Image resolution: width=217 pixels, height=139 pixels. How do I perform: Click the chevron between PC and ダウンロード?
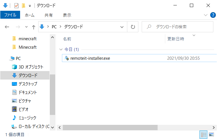pyautogui.click(x=60, y=26)
